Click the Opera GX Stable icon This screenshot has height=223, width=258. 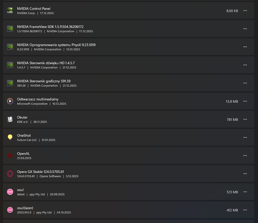[x=10, y=174]
